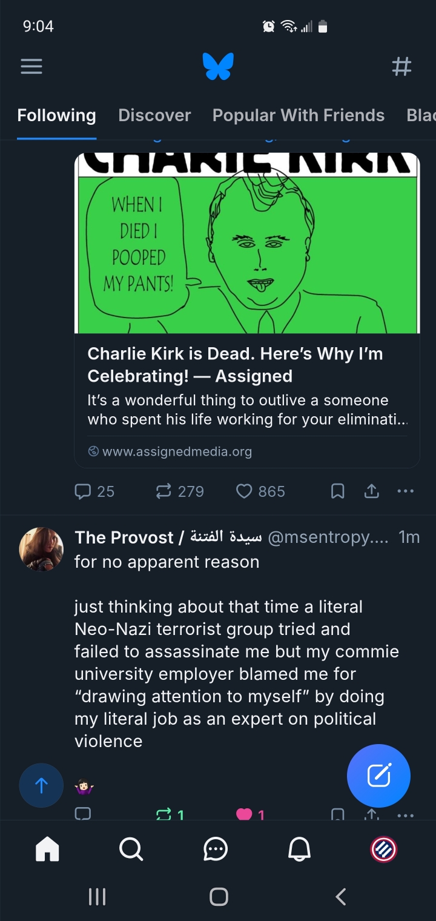Image resolution: width=436 pixels, height=921 pixels.
Task: Share the assignedmedia article post
Action: click(372, 491)
